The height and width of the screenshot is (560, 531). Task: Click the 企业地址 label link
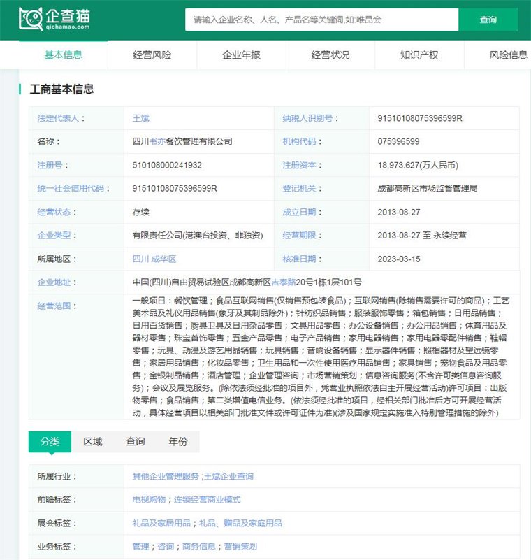pos(54,282)
